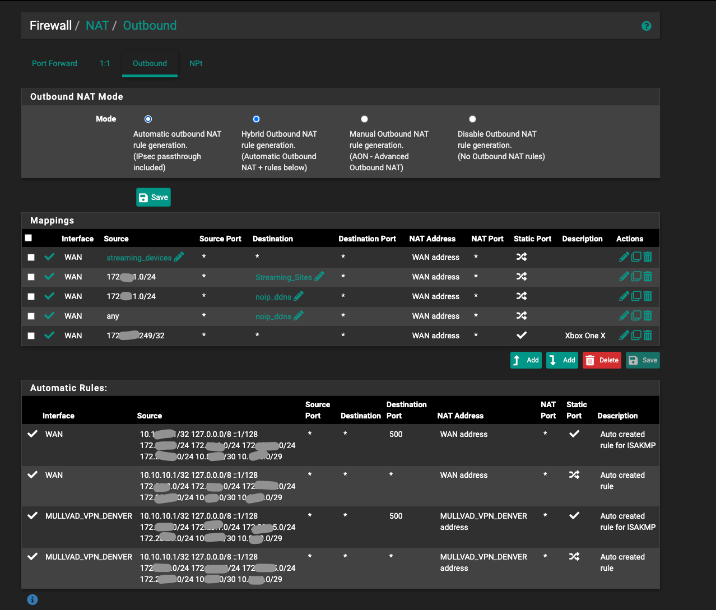Check the Streaming_Sites mapping row checkbox

[x=31, y=277]
